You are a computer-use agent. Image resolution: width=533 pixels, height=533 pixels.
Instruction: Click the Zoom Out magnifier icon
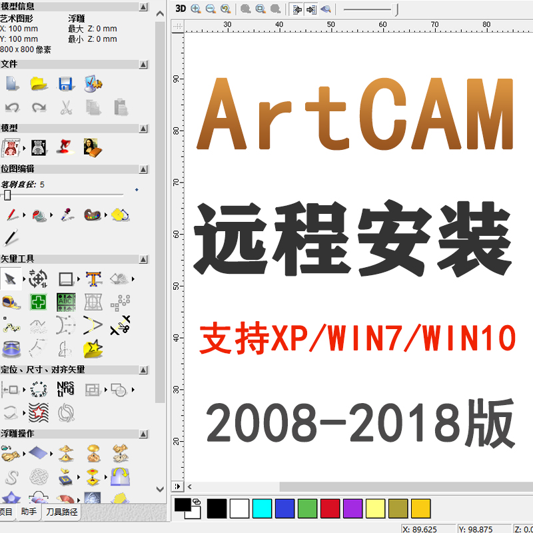pos(211,9)
